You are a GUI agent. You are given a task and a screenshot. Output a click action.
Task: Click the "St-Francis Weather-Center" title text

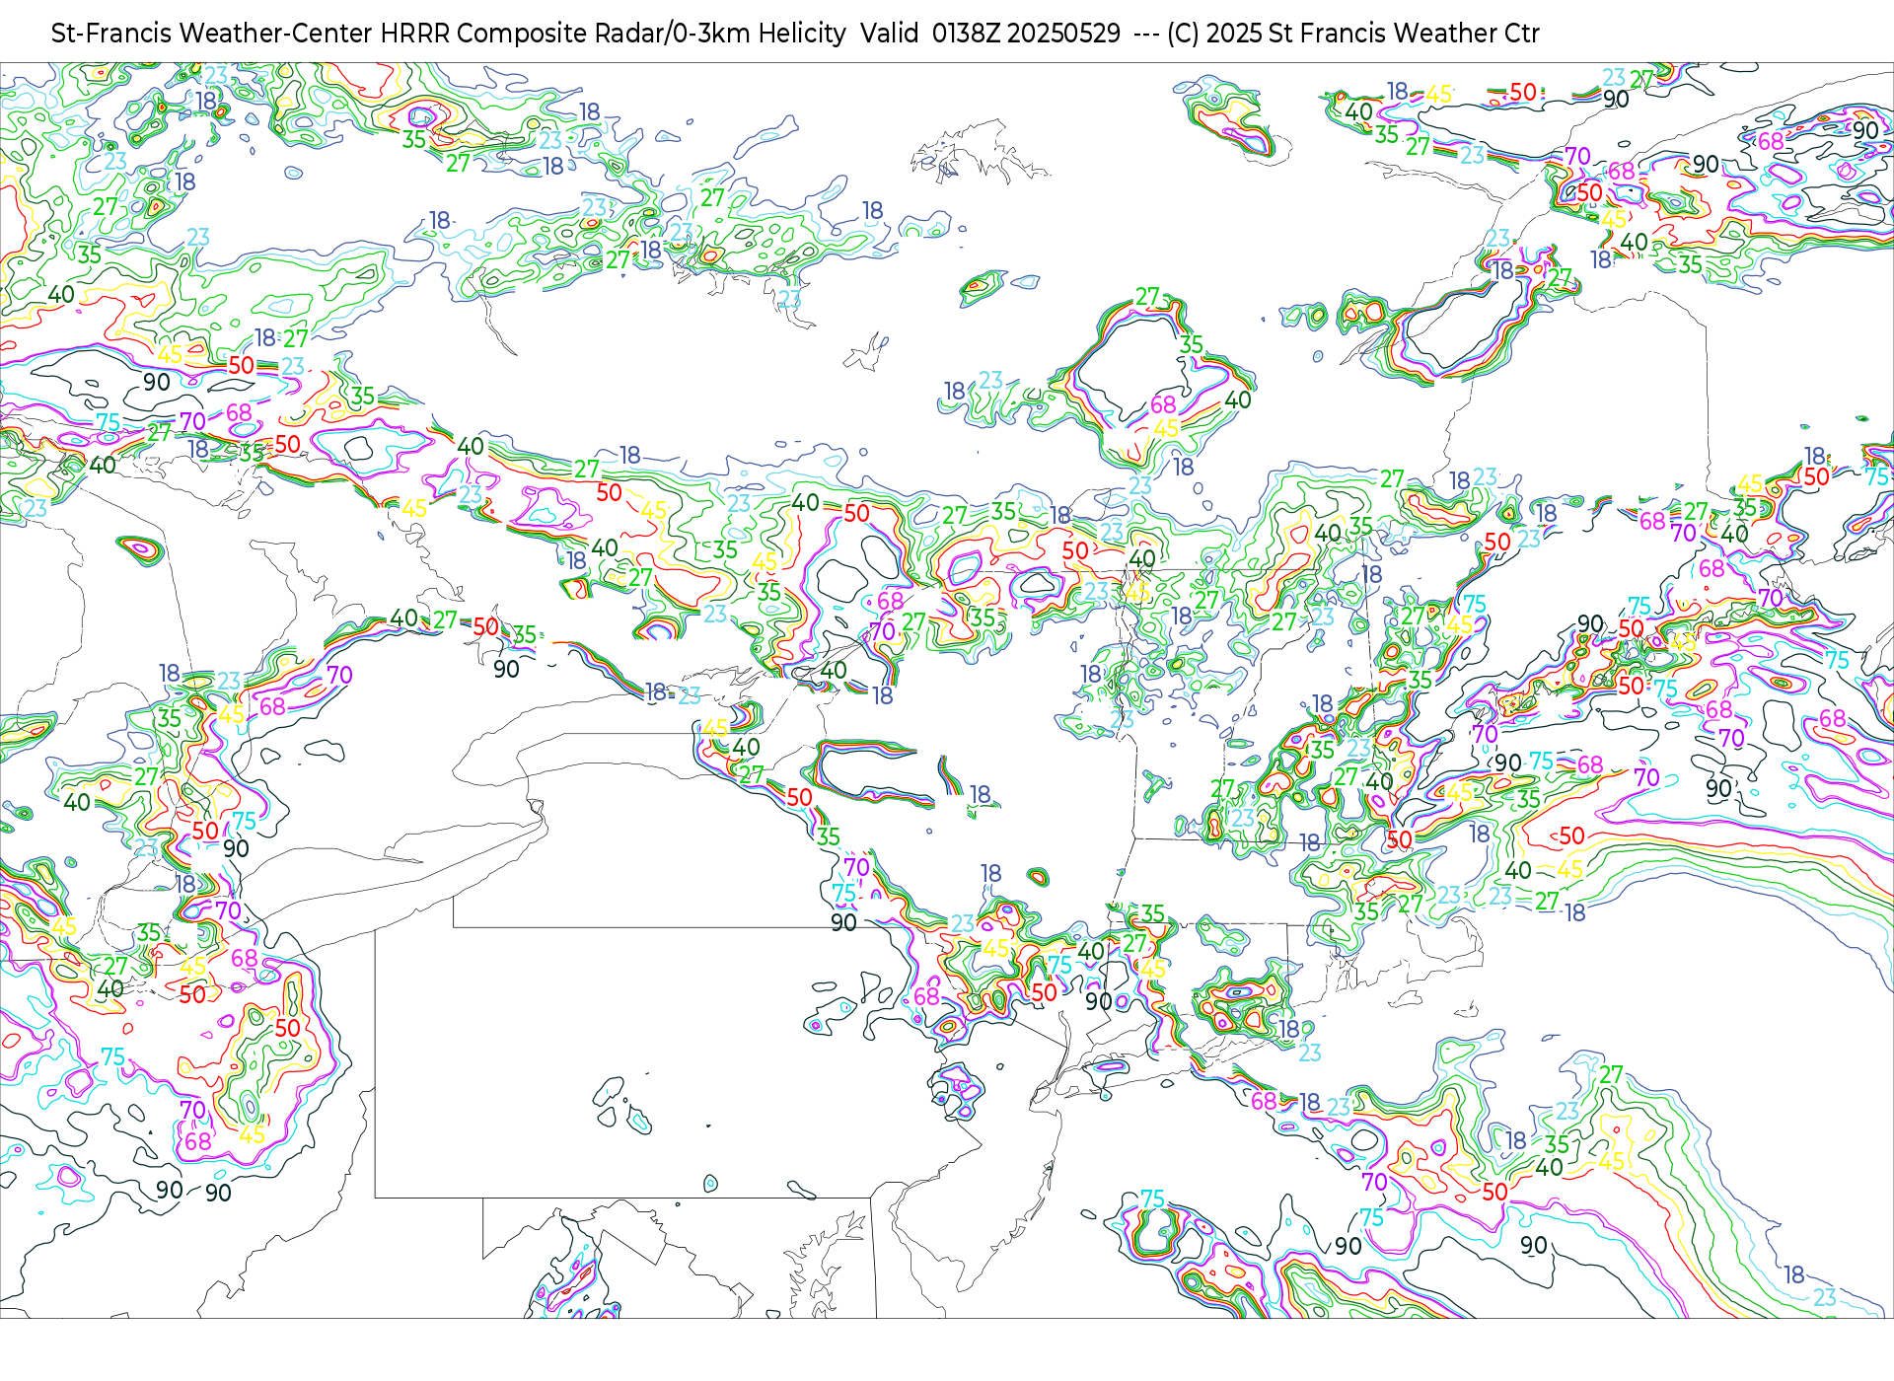point(212,34)
